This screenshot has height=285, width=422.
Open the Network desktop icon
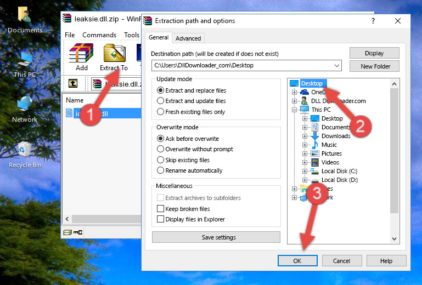25,110
